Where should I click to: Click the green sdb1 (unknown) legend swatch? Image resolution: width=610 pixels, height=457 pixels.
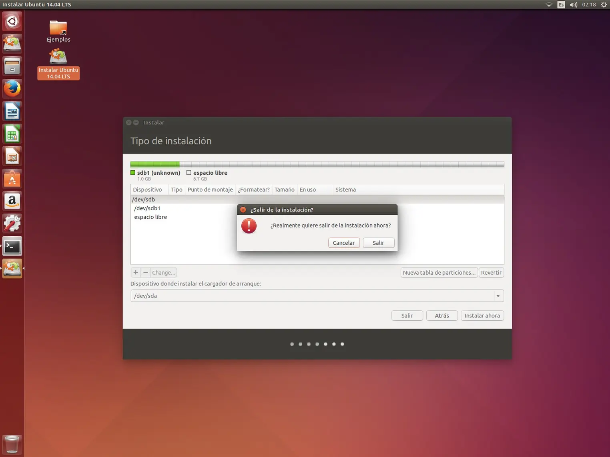133,173
